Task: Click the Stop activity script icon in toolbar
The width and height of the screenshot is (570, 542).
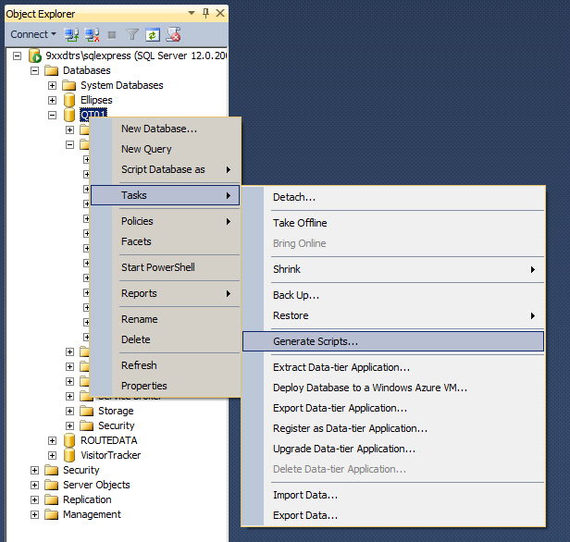Action: click(173, 34)
